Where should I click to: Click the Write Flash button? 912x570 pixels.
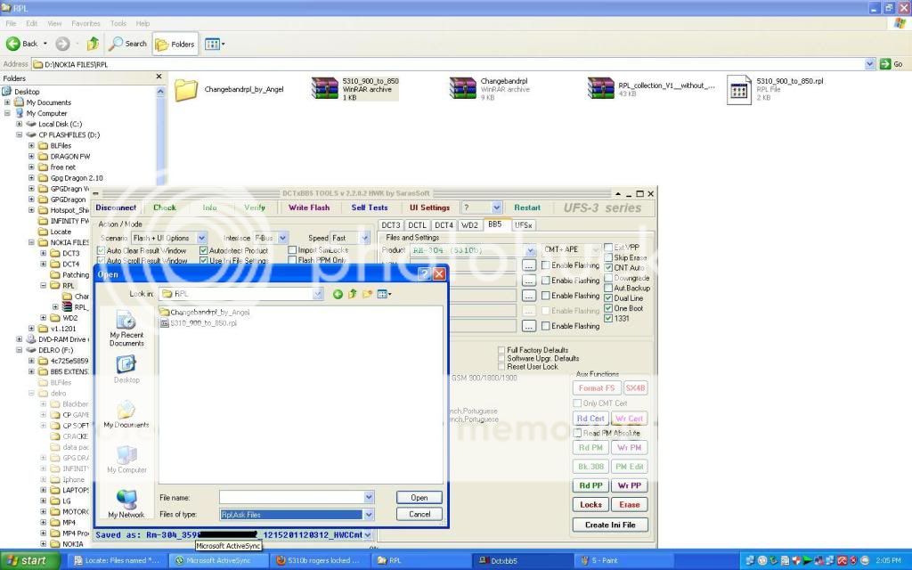coord(309,208)
